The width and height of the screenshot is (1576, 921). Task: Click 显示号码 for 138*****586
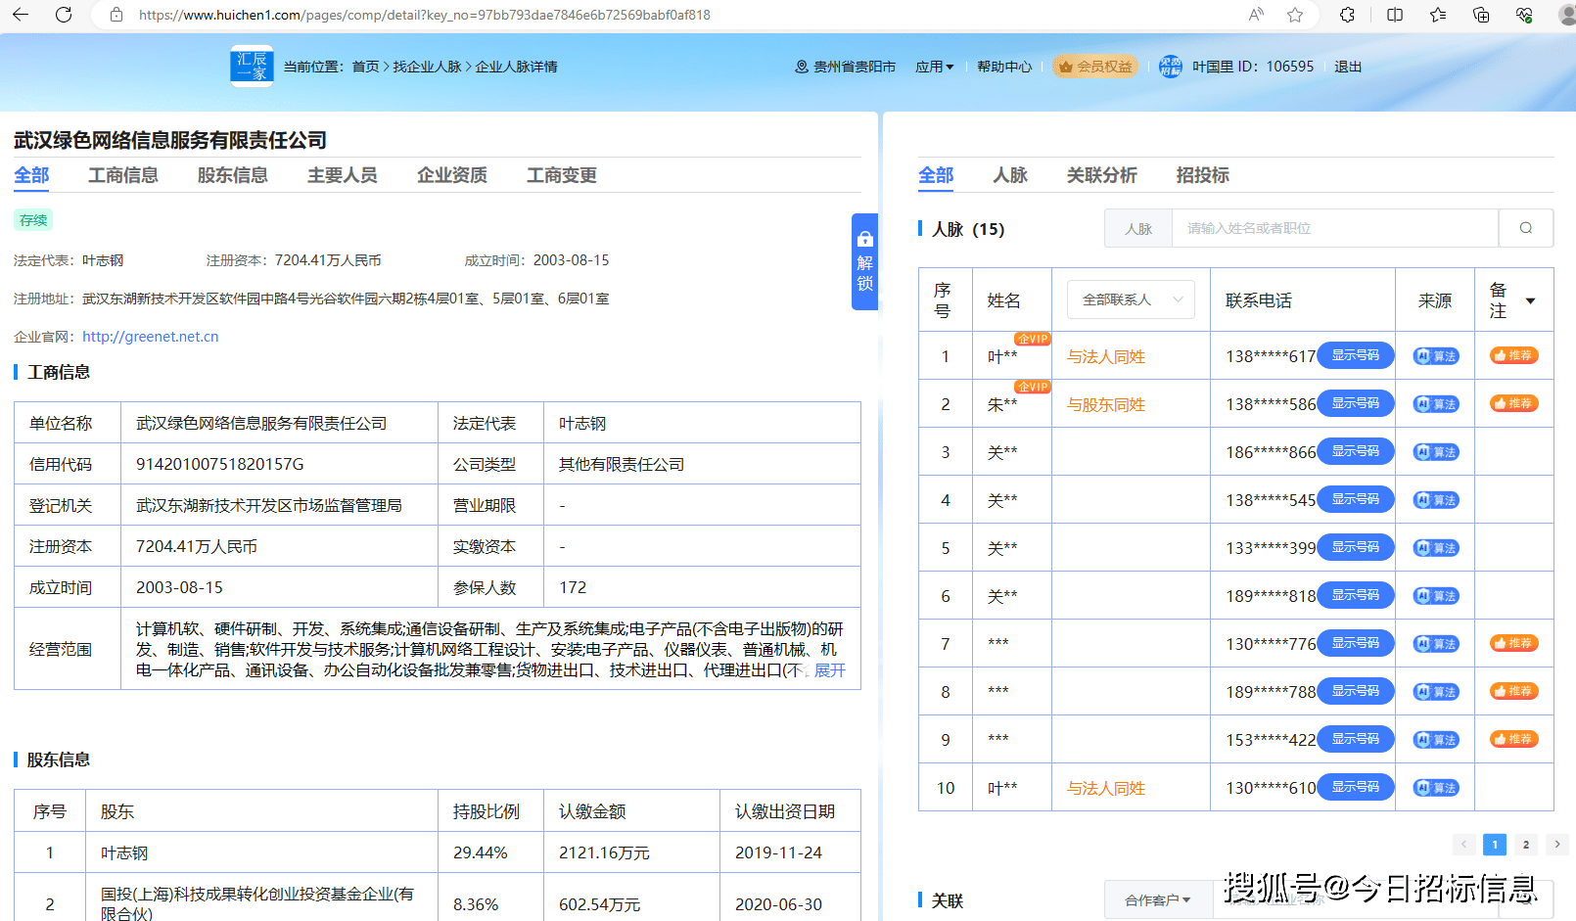pyautogui.click(x=1356, y=403)
